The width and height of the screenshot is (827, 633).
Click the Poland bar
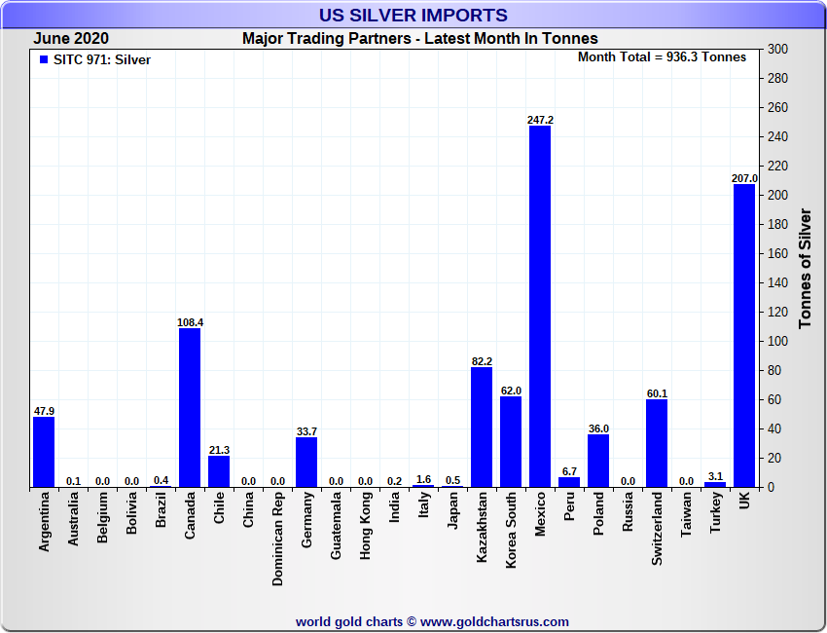598,461
